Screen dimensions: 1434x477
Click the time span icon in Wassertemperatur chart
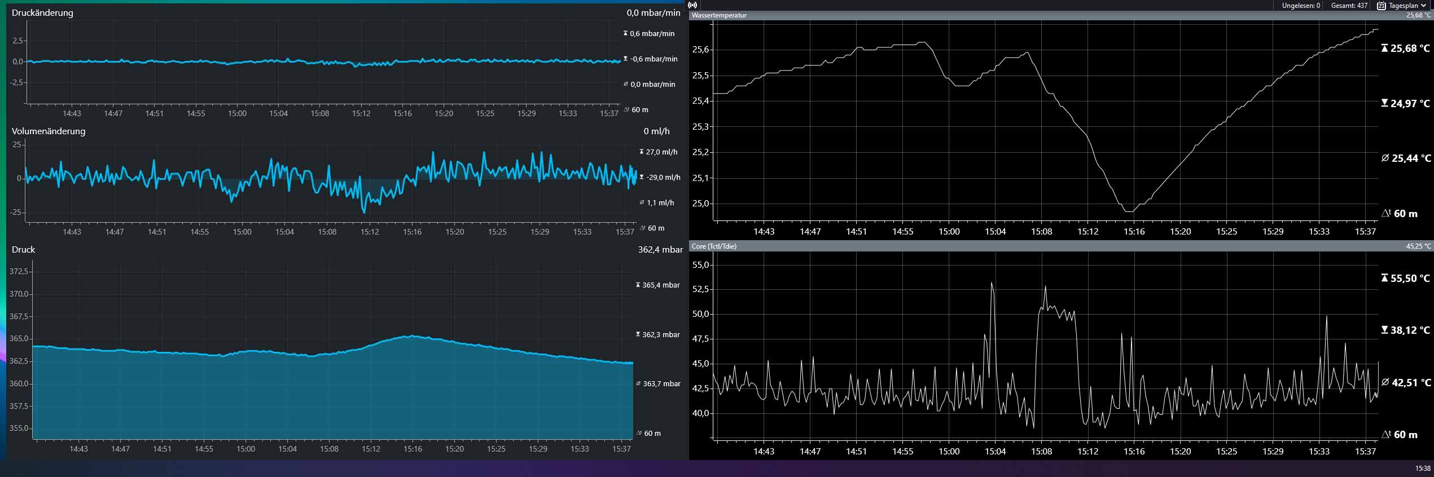click(x=1386, y=214)
